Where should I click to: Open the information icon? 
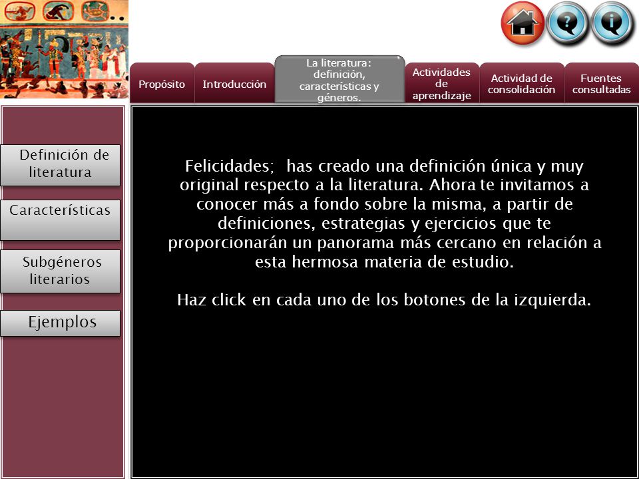612,23
